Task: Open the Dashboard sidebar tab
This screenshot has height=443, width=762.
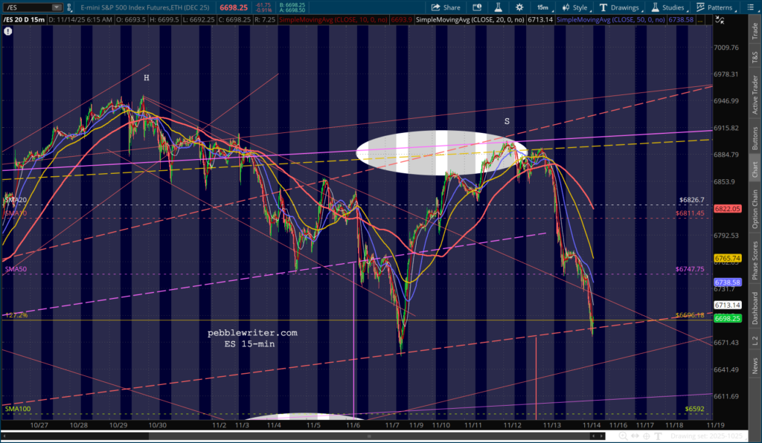Action: coord(755,308)
